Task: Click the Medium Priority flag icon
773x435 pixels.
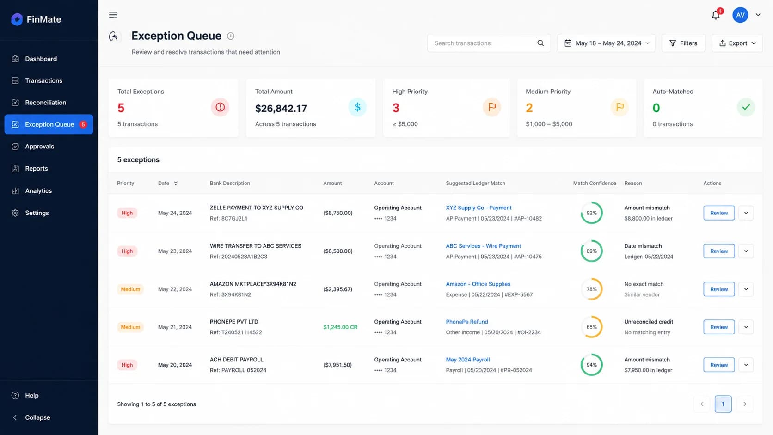Action: pos(620,107)
